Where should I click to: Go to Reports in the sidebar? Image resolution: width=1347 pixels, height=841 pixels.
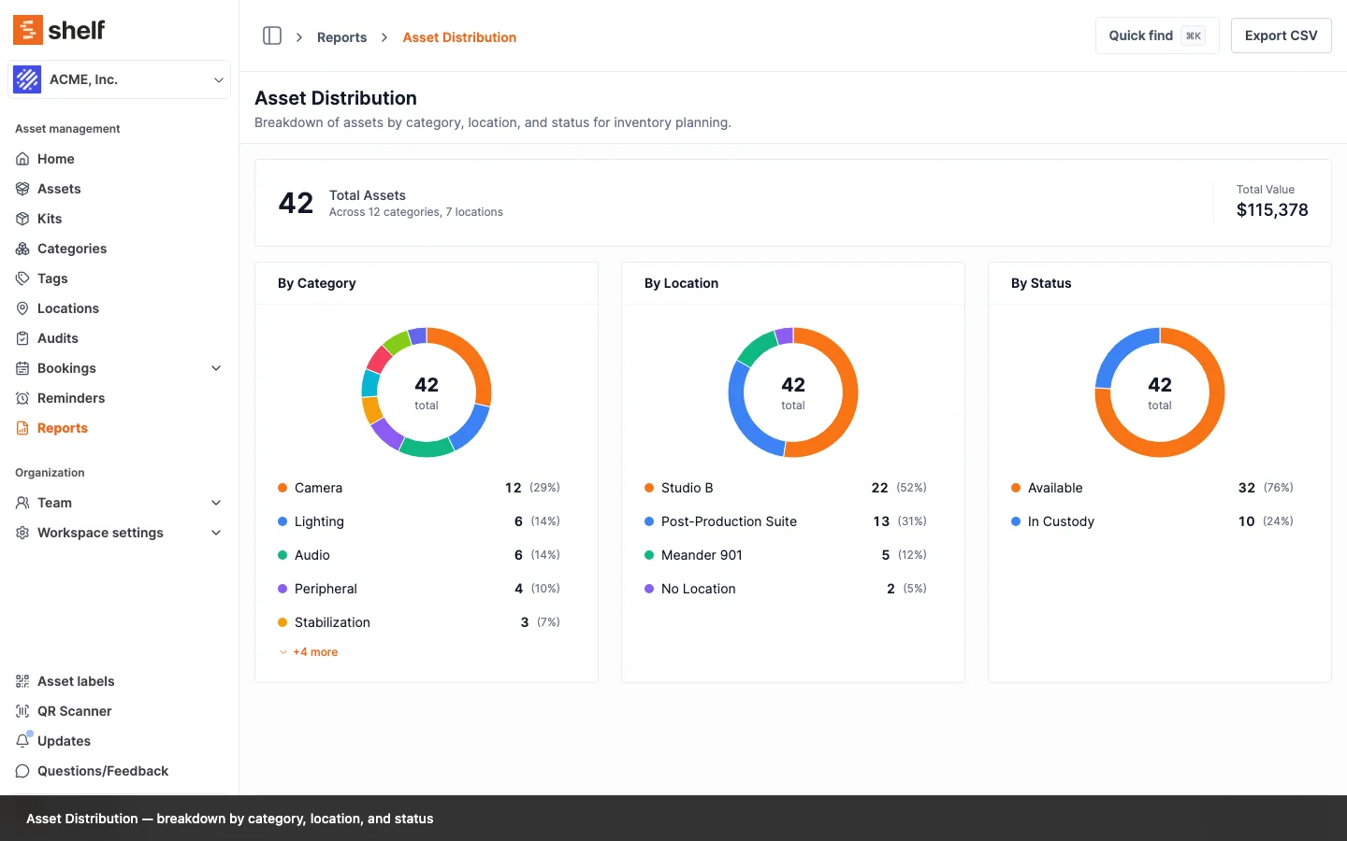tap(62, 428)
